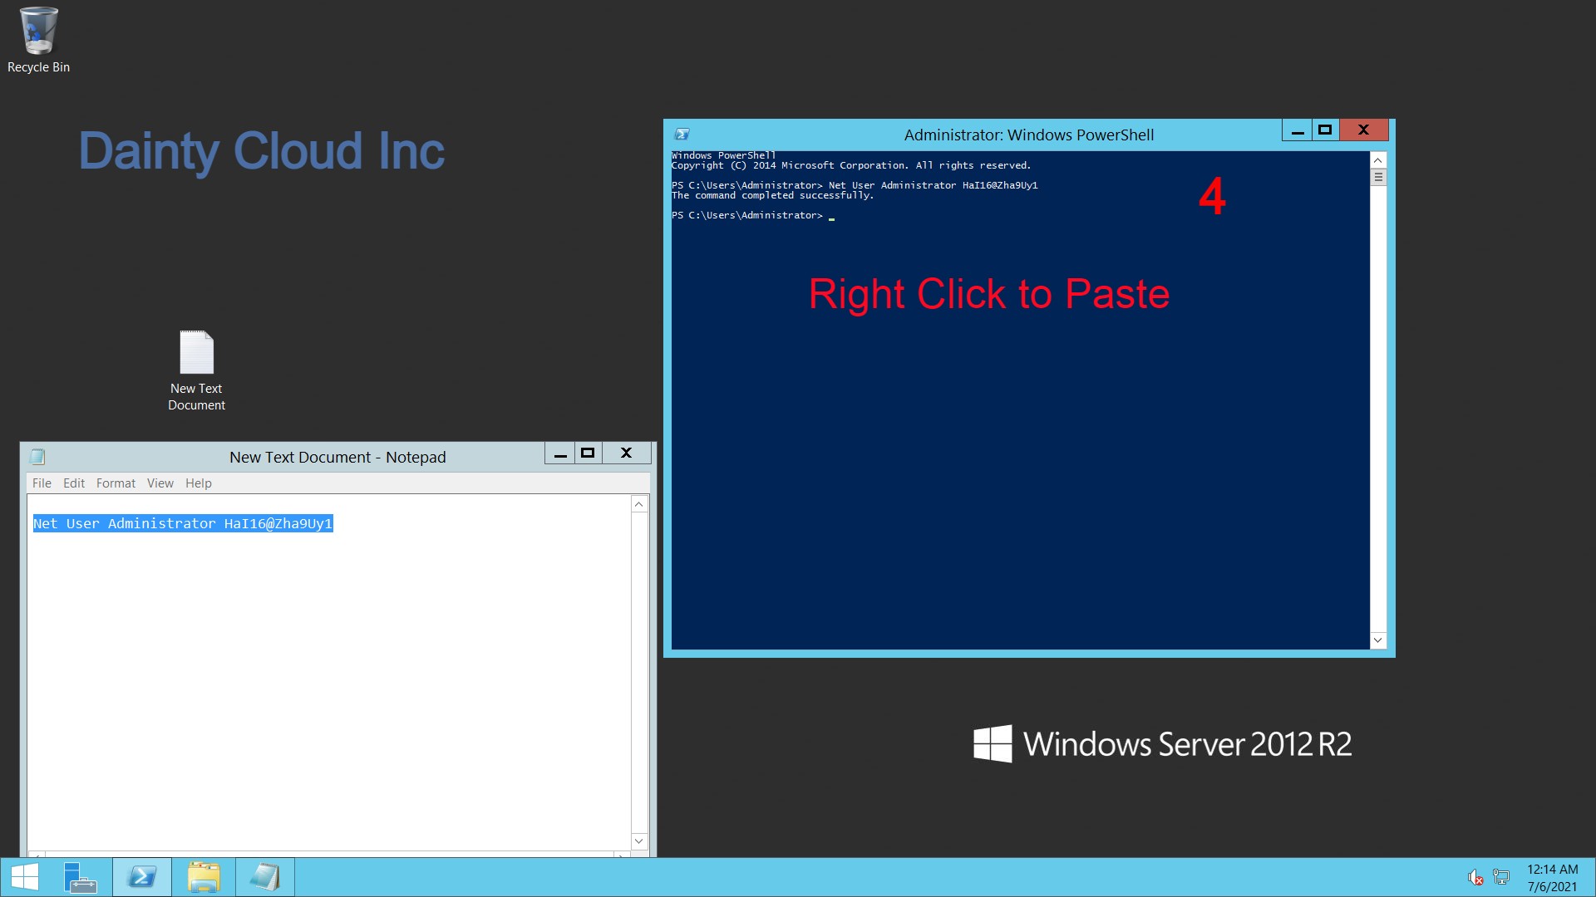Image resolution: width=1596 pixels, height=897 pixels.
Task: Open the Start menu
Action: [24, 876]
